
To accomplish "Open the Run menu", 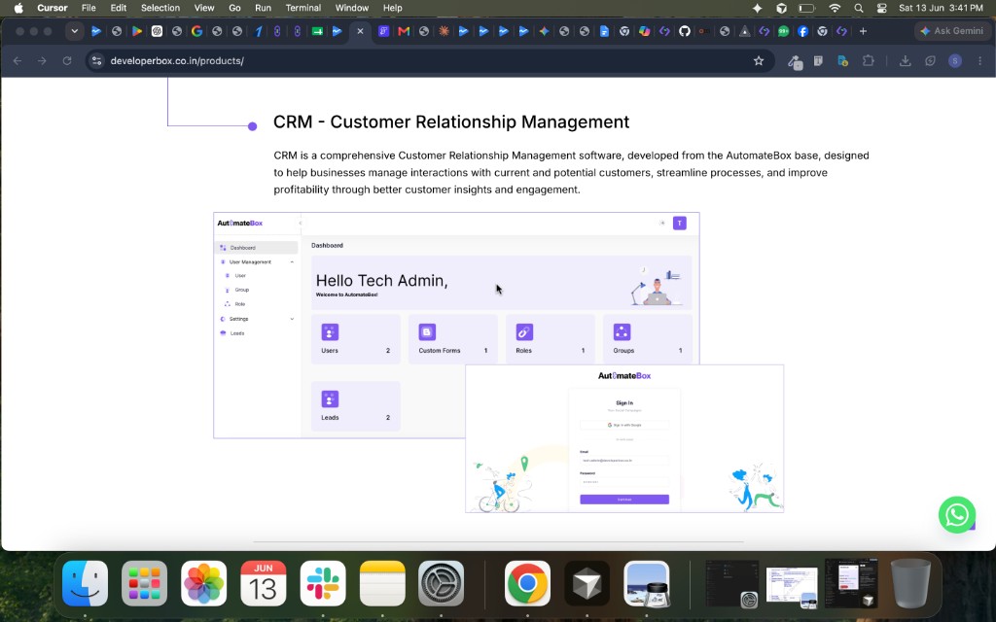I will pos(263,8).
